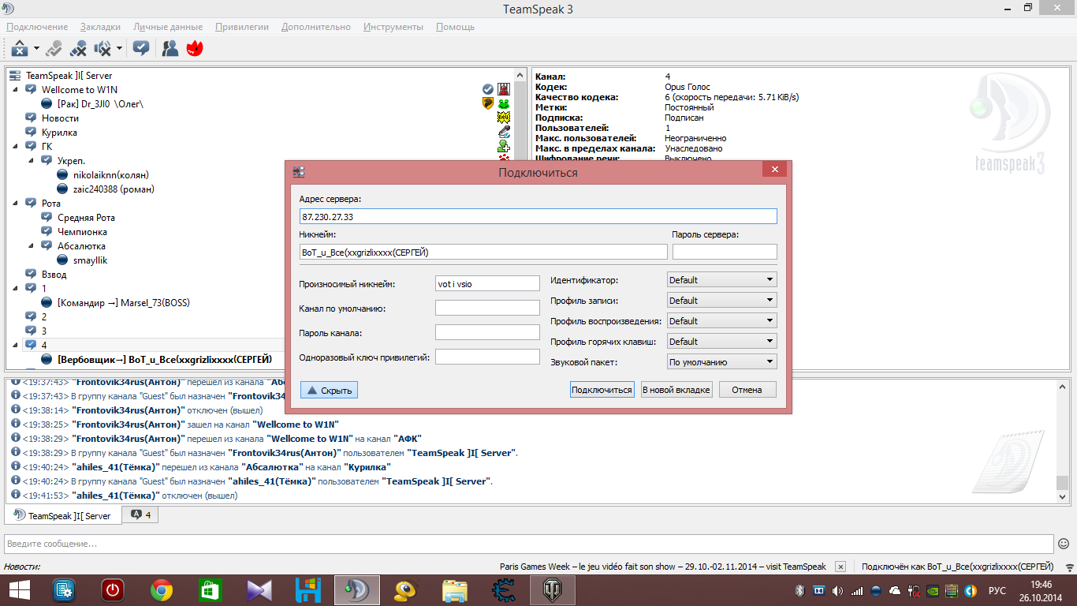Select user zaic240388 (роман) in the tree
This screenshot has width=1077, height=606.
(x=114, y=189)
